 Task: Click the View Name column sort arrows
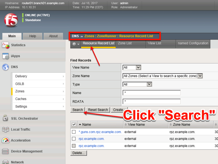[126, 125]
